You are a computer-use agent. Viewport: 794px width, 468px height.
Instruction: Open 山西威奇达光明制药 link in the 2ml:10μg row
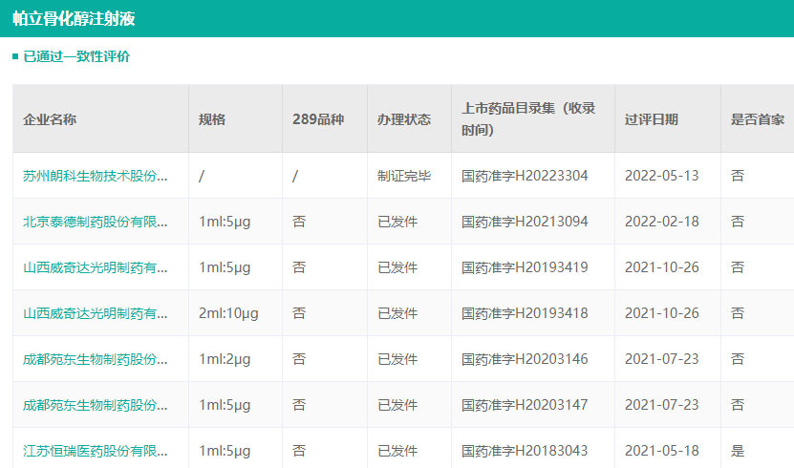point(96,313)
